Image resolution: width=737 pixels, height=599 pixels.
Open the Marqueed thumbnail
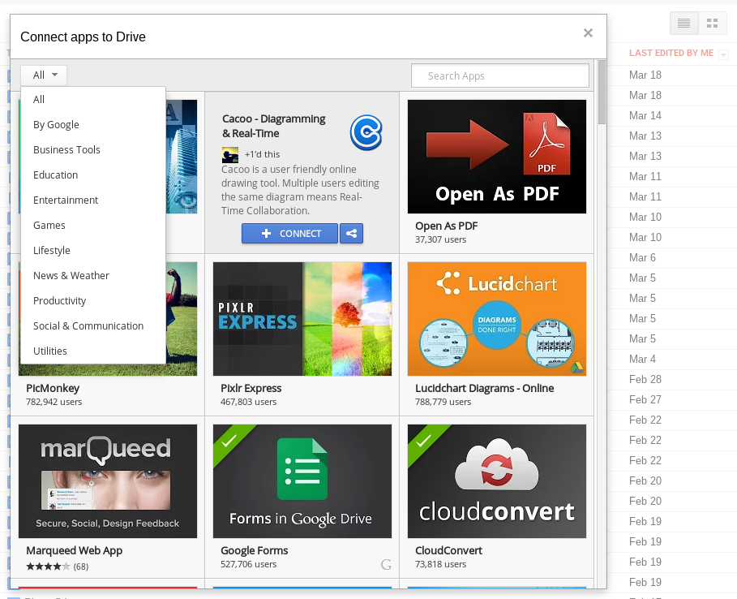(x=108, y=481)
